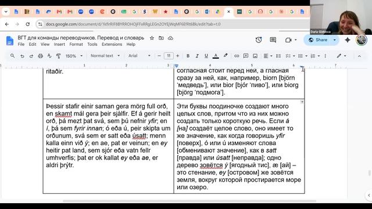
Task: Toggle underline formatting
Action: point(206,56)
